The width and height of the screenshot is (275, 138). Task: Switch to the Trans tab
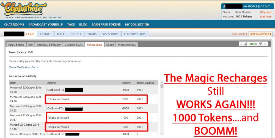coord(92,34)
